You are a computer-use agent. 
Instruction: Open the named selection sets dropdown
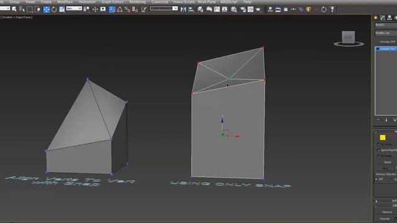[164, 8]
